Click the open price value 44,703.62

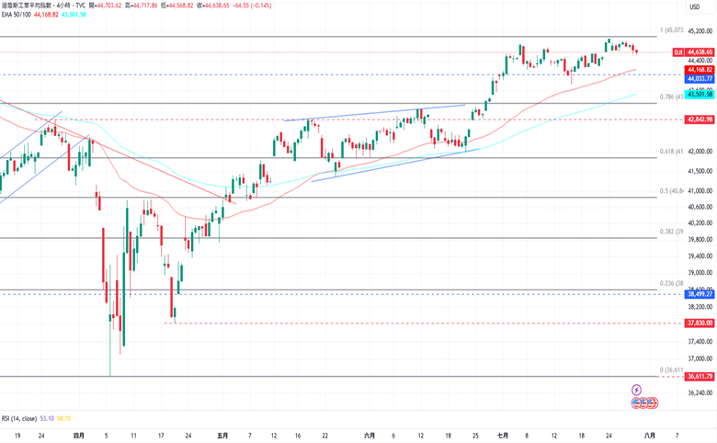point(109,6)
